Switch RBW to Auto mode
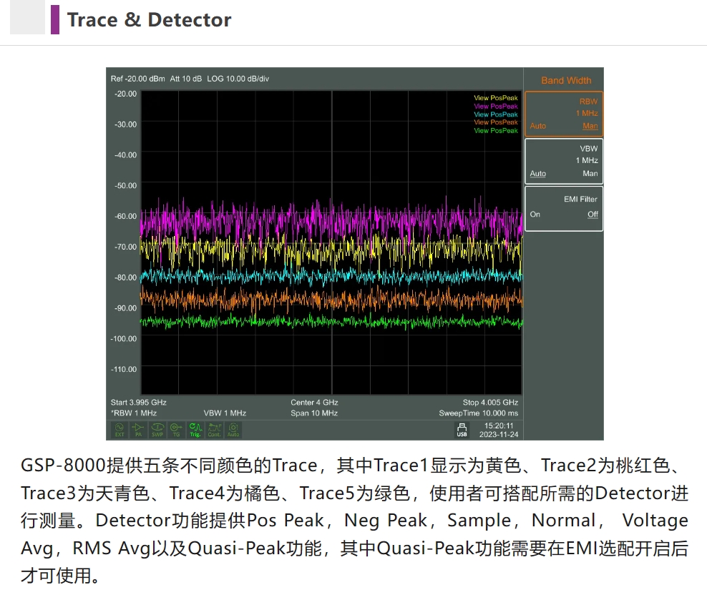Screen dimensions: 707x595 point(537,127)
